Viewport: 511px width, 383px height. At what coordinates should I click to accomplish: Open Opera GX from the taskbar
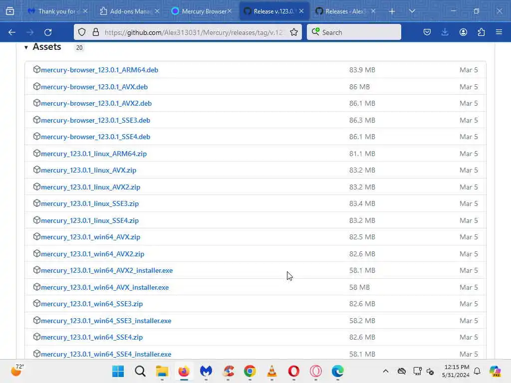(x=316, y=371)
